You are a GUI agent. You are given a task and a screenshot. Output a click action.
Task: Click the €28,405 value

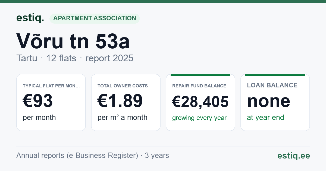pyautogui.click(x=200, y=102)
